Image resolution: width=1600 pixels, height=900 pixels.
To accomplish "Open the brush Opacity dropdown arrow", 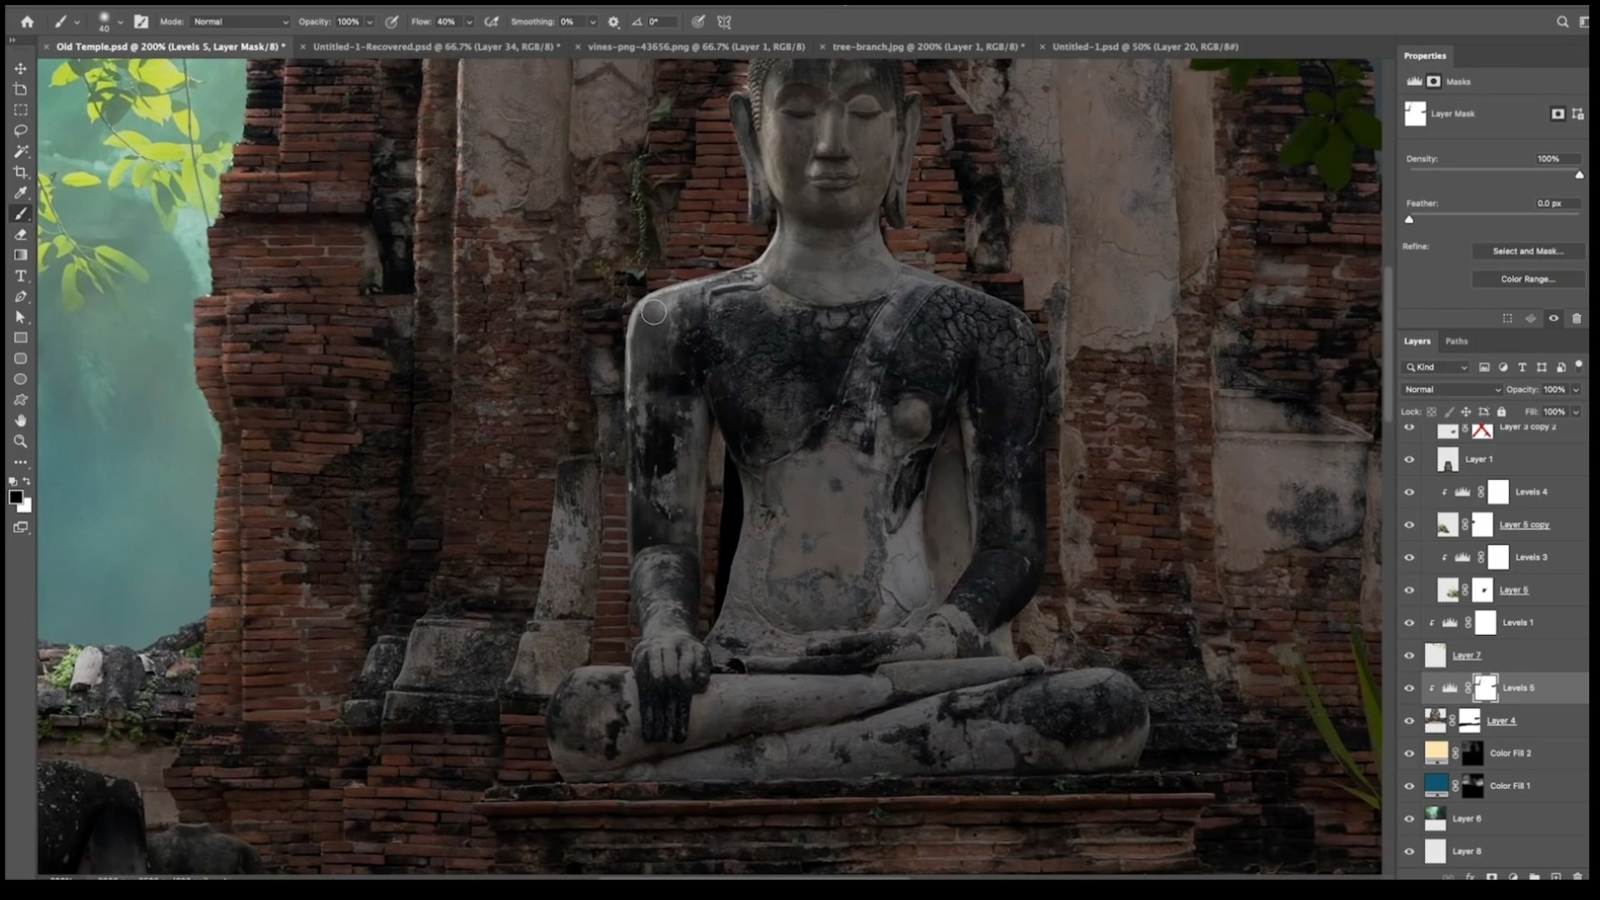I will pyautogui.click(x=370, y=22).
